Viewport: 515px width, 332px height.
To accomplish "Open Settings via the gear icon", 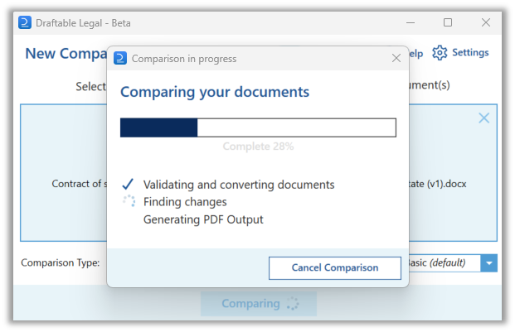I will coord(440,53).
